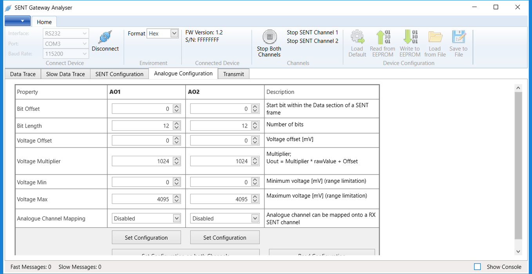Screen dimensions: 532x274
Task: Open the Transmit tab
Action: point(233,74)
